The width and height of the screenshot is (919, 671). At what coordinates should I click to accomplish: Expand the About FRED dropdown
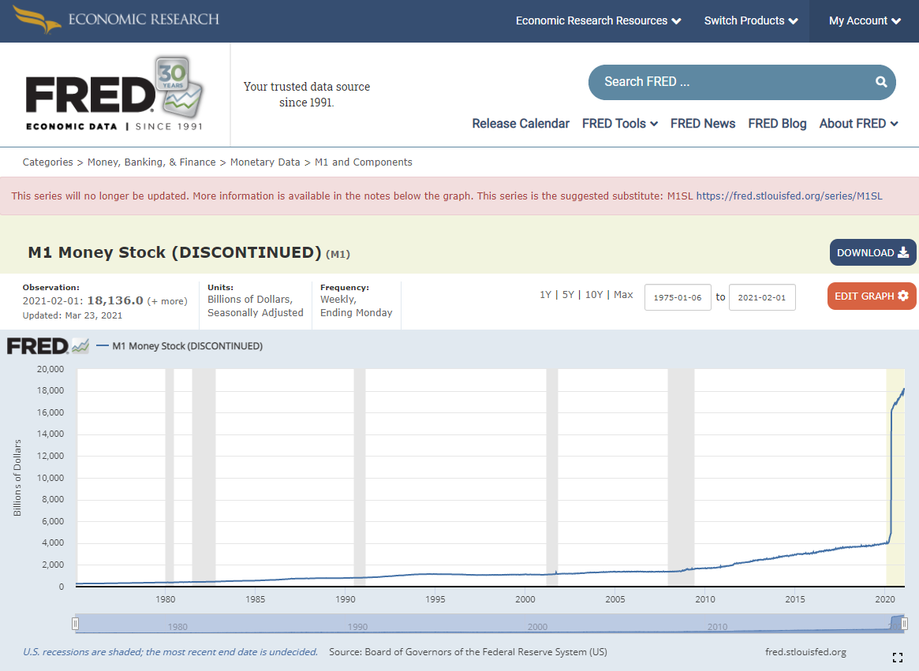[858, 124]
